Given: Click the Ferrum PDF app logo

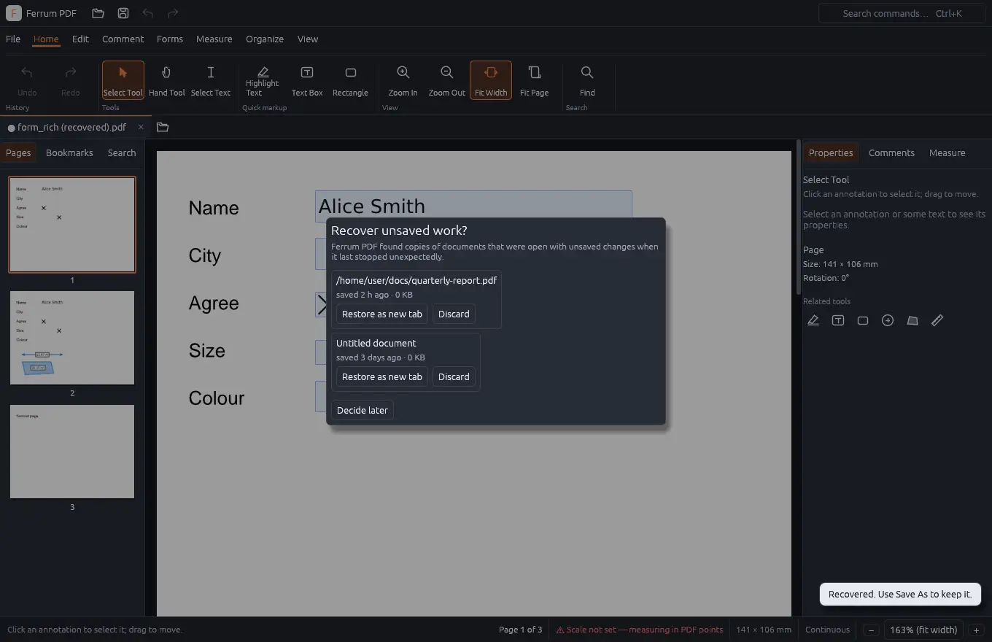Looking at the screenshot, I should [13, 13].
